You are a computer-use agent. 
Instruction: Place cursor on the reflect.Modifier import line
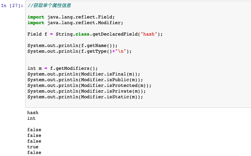(x=75, y=23)
